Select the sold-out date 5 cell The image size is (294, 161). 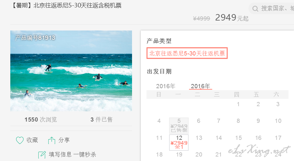[179, 126]
